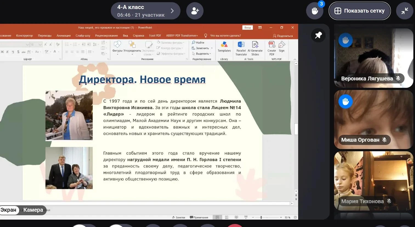Open the Анимация ribbon tab
The width and height of the screenshot is (415, 227).
pos(64,36)
